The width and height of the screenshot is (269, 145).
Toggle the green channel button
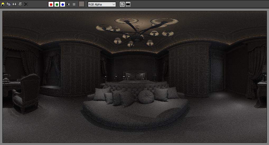tap(57, 4)
